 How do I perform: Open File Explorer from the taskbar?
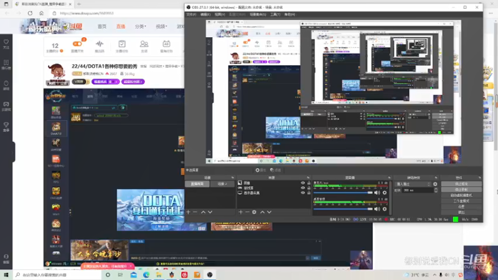pyautogui.click(x=159, y=274)
